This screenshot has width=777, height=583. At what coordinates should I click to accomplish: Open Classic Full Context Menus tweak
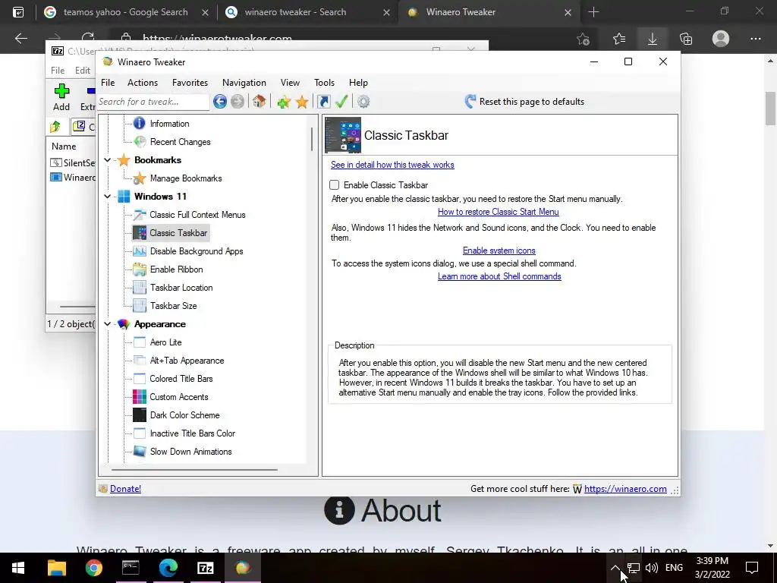click(x=197, y=215)
